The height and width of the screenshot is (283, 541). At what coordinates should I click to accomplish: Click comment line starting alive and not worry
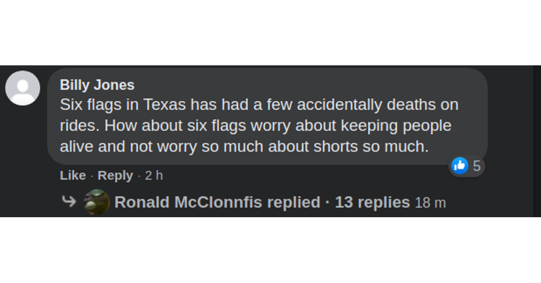(244, 146)
